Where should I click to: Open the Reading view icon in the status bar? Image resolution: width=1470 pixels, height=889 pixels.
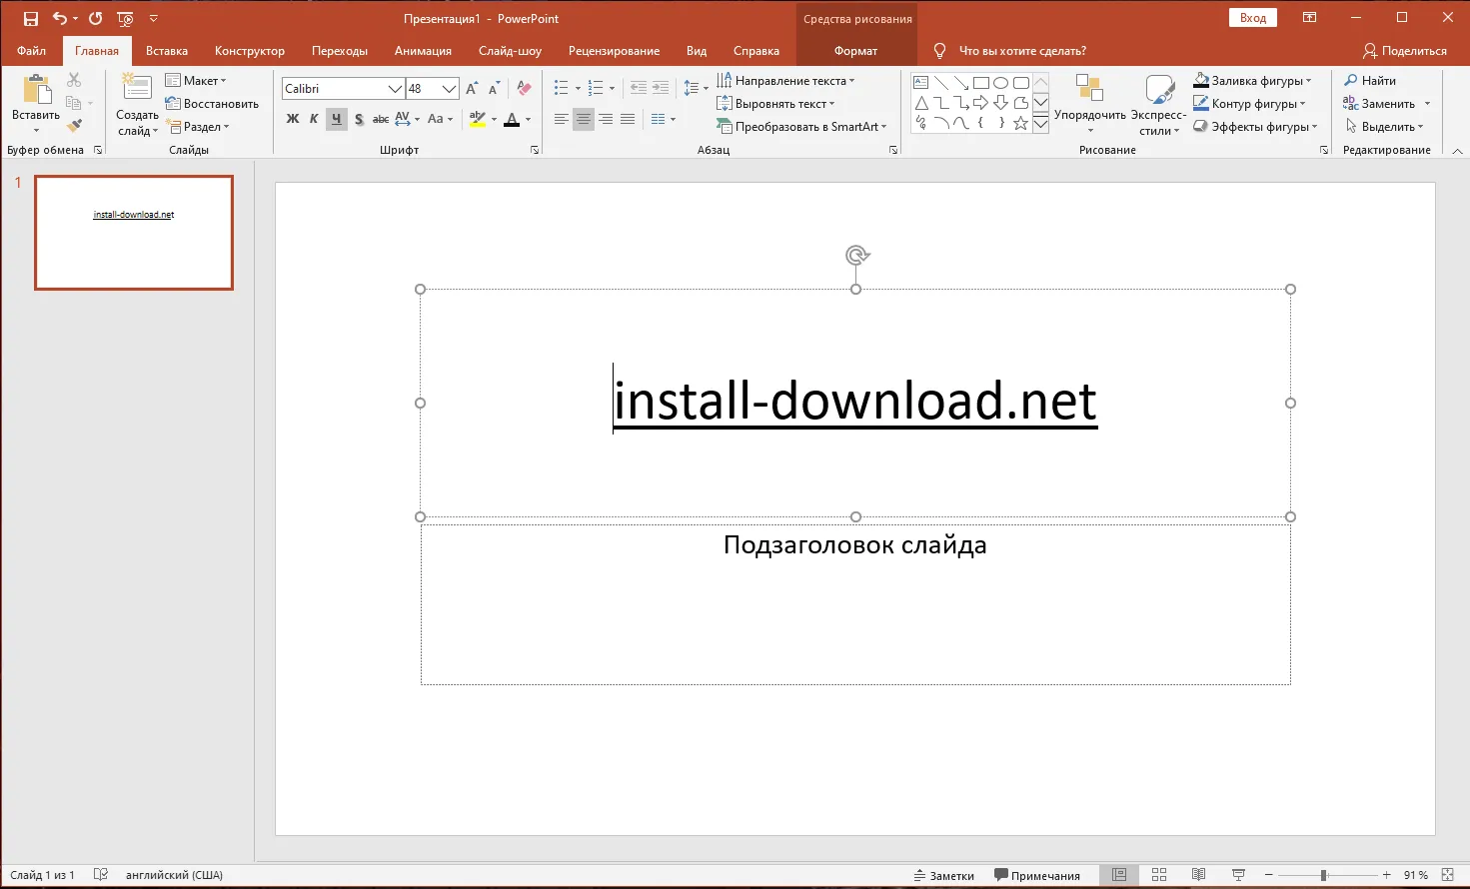pyautogui.click(x=1199, y=875)
